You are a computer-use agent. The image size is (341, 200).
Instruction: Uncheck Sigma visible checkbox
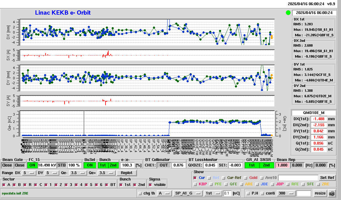coord(150,185)
